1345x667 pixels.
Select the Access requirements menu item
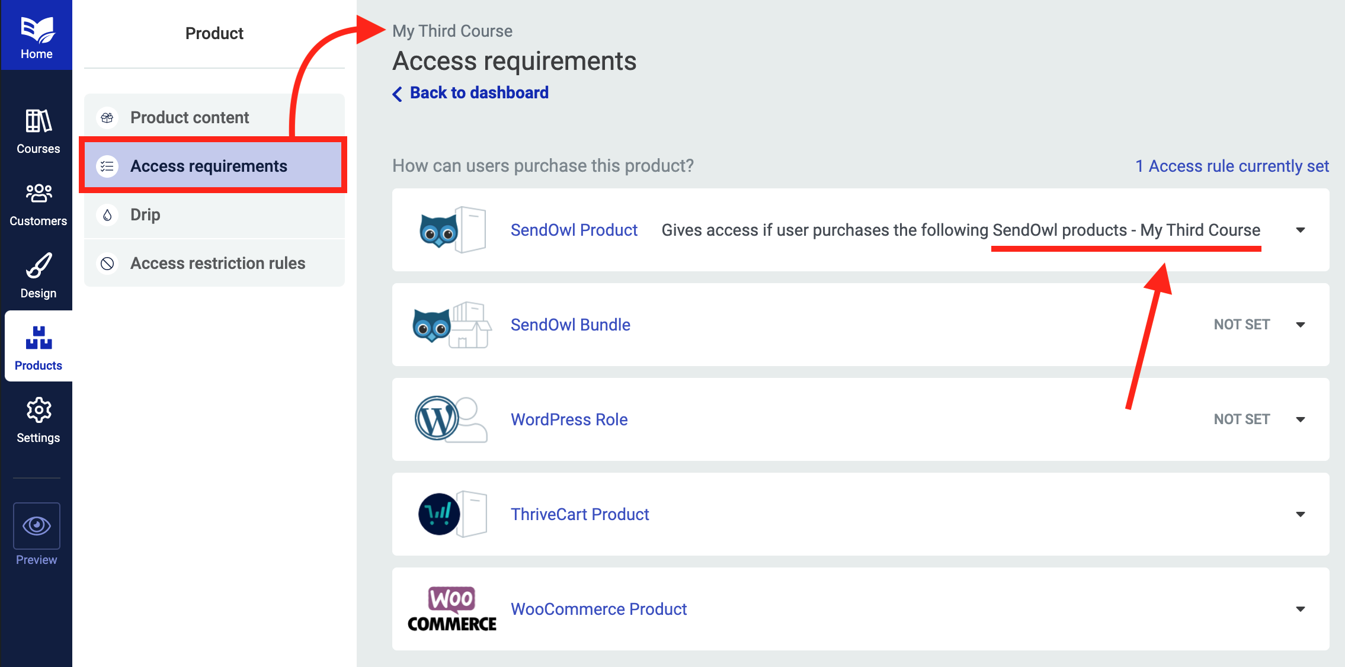214,166
